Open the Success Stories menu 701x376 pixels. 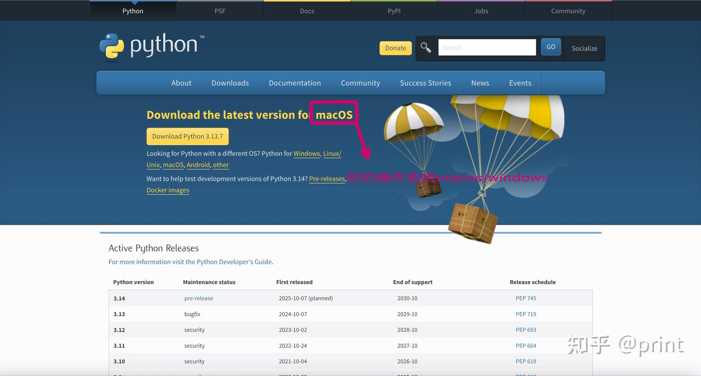[x=425, y=83]
